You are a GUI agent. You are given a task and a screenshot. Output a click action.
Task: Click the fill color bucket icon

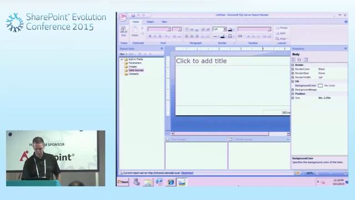(230, 29)
